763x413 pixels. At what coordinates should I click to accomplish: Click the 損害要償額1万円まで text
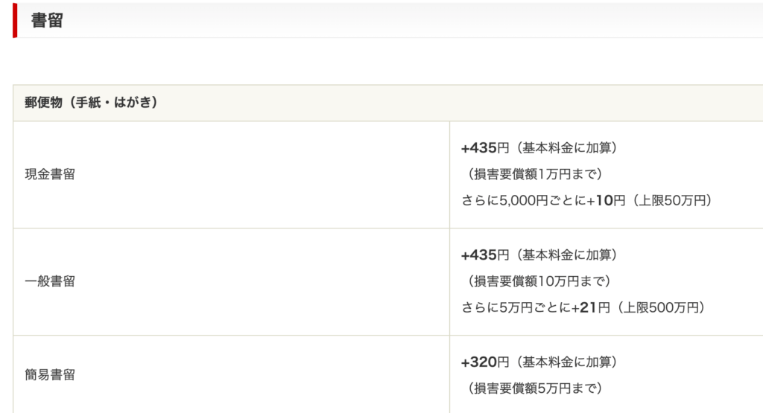tap(534, 175)
